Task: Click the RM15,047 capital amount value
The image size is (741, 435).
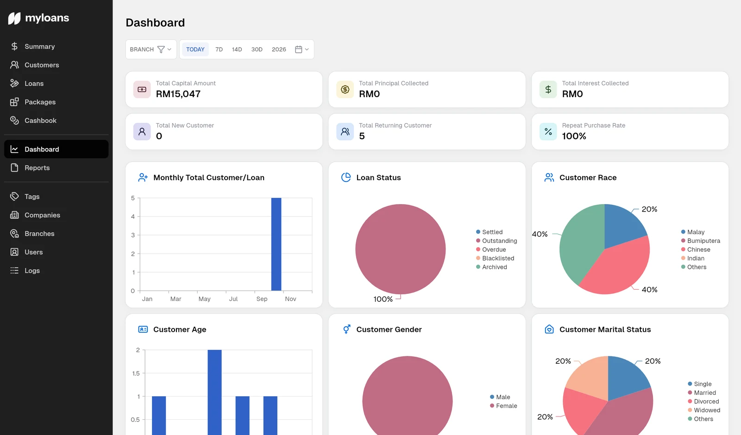Action: click(178, 94)
